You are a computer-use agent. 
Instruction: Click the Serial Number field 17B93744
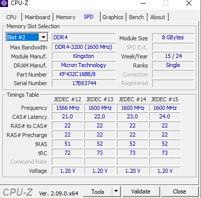pyautogui.click(x=84, y=83)
